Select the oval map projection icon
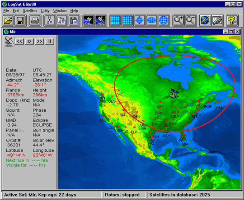 pyautogui.click(x=152, y=20)
